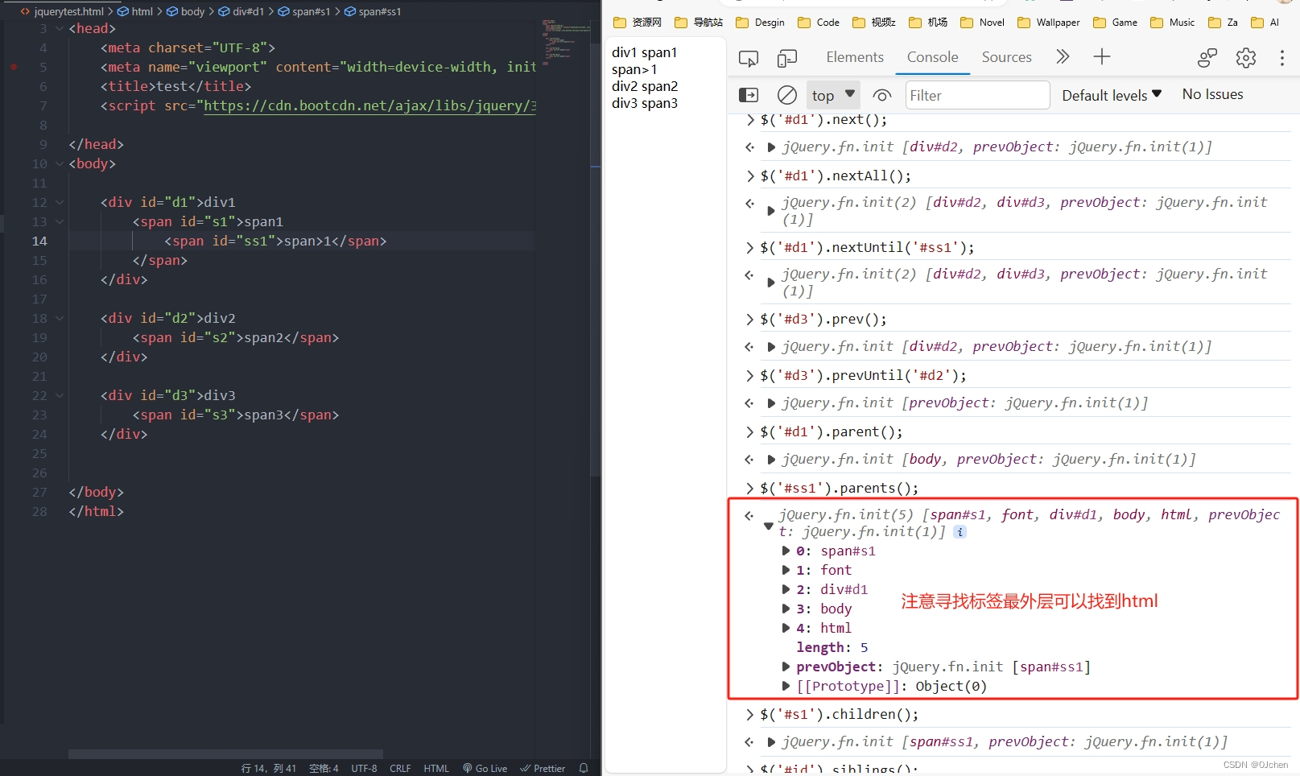Click the clear console icon
The width and height of the screenshot is (1300, 776).
[x=787, y=95]
